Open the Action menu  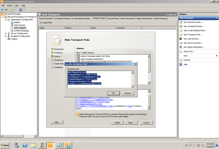click(10, 6)
